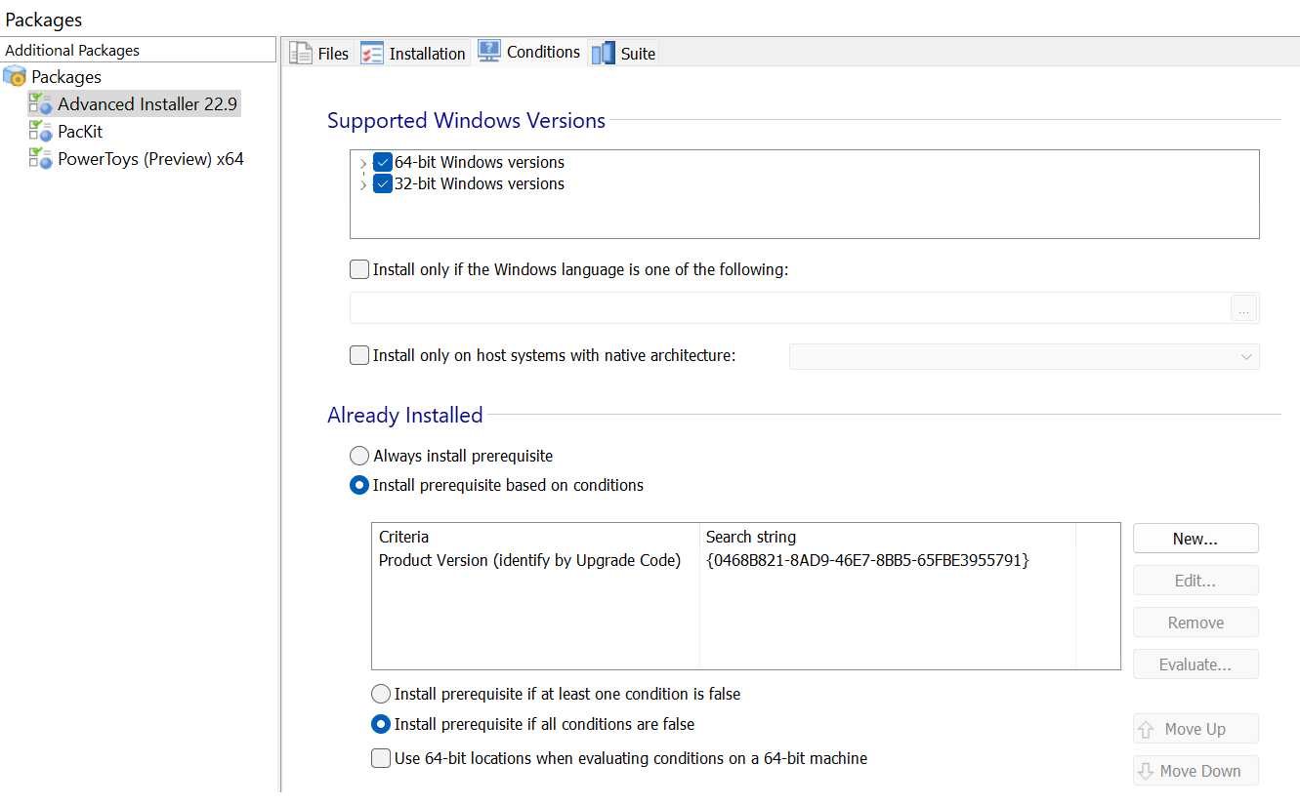
Task: Select the Conditions tab
Action: click(x=529, y=52)
